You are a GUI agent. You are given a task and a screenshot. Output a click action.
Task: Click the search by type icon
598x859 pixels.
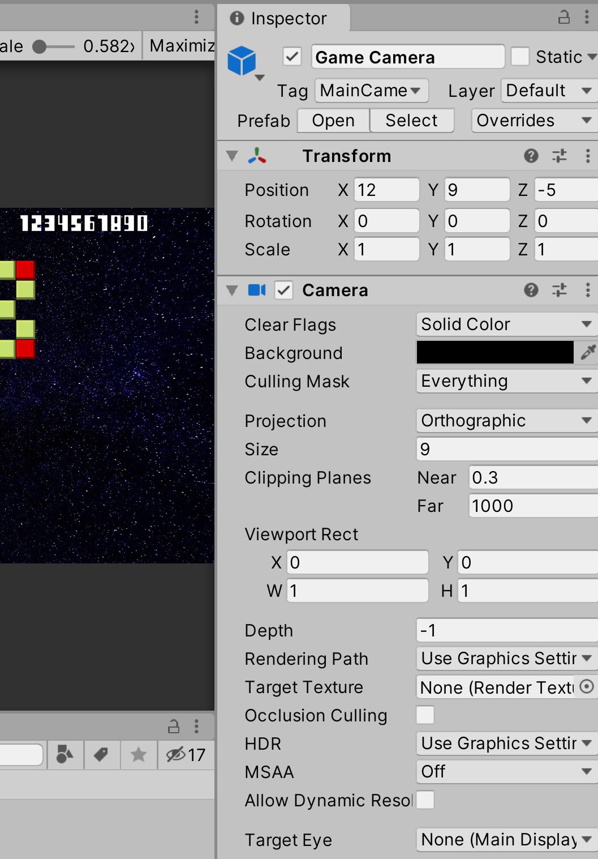coord(65,754)
